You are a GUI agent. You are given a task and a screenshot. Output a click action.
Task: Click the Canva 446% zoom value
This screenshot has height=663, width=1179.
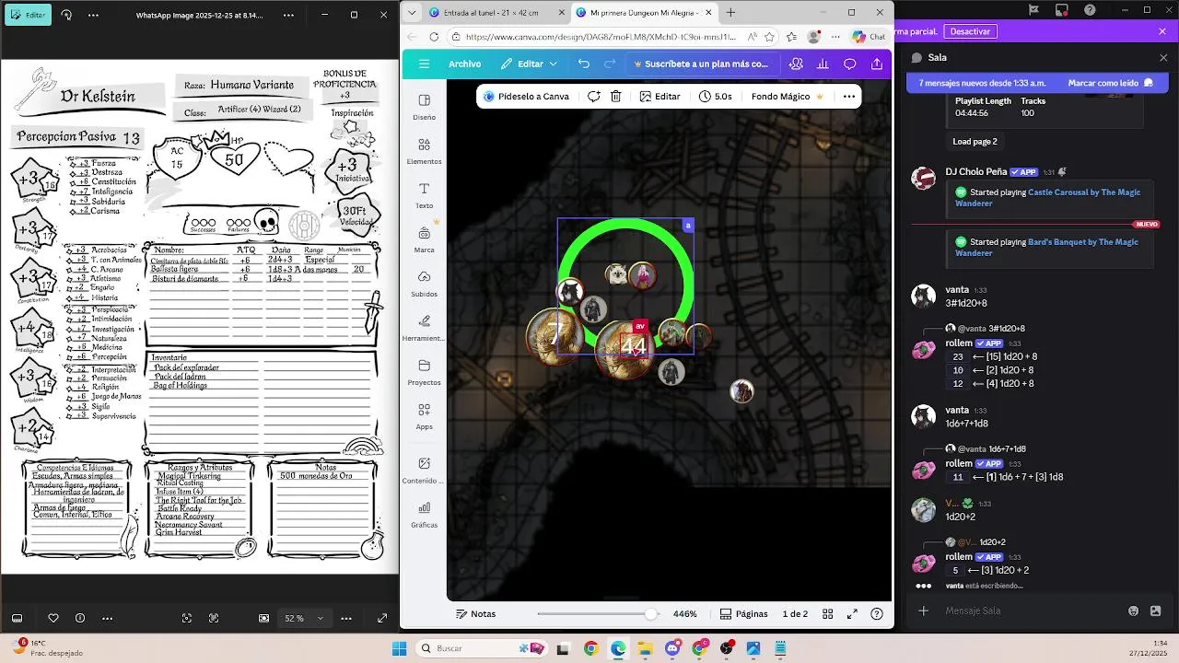tap(684, 614)
